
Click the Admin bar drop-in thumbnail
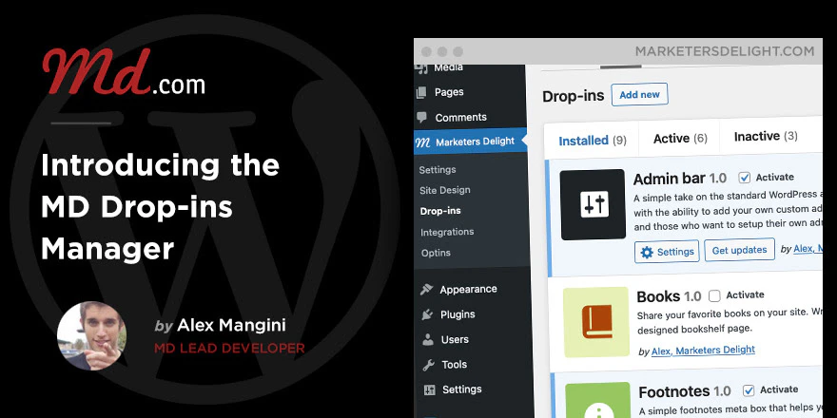pyautogui.click(x=593, y=205)
